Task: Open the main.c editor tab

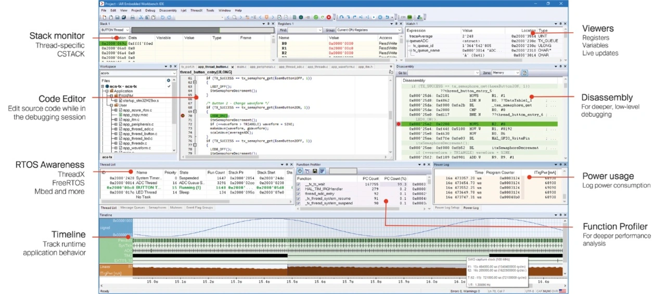Action: pyautogui.click(x=241, y=66)
